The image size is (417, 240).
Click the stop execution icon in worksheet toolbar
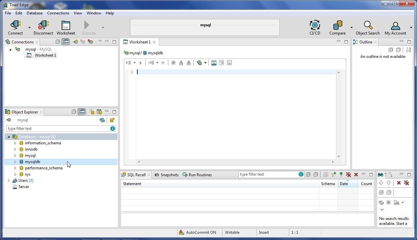[173, 63]
